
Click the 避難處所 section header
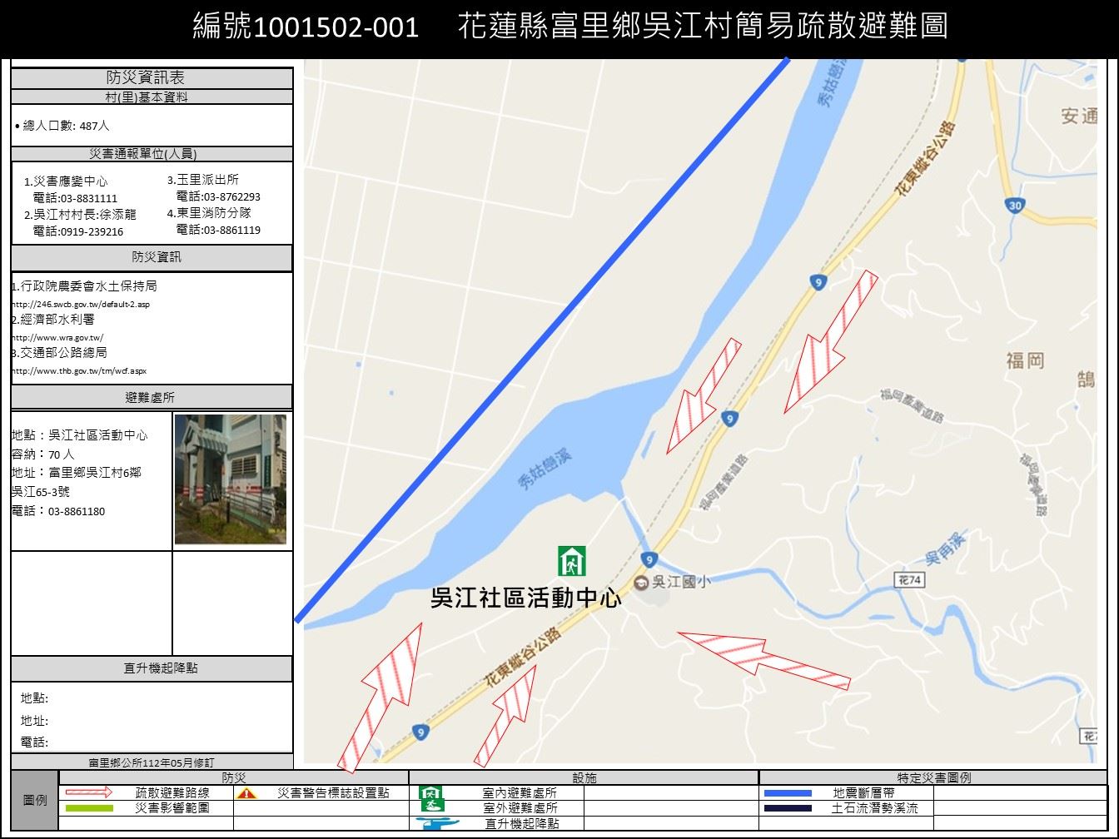point(152,397)
